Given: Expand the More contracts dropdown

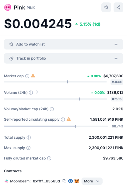Looking at the screenshot, I should [x=92, y=181].
